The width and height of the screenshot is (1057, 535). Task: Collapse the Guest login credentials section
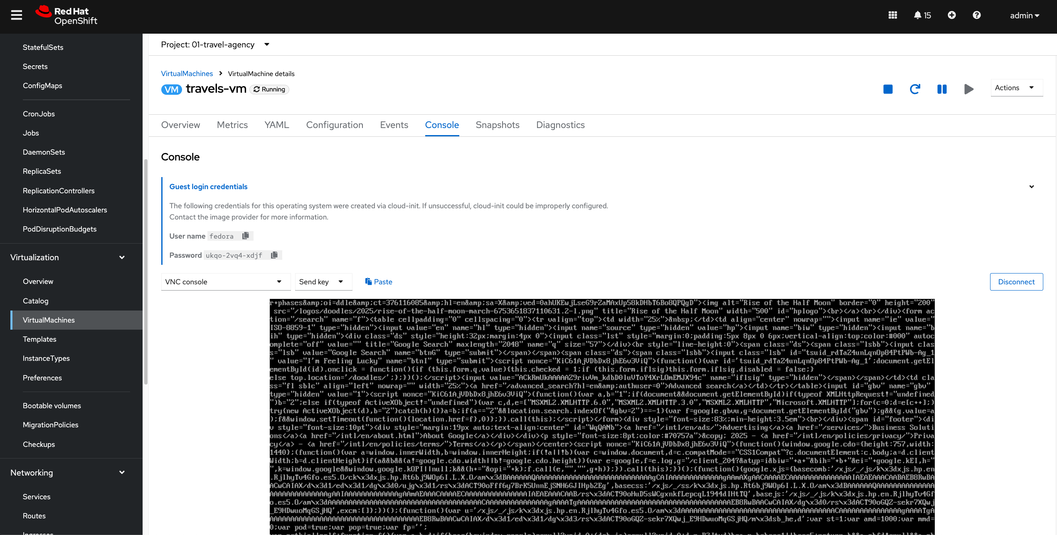(x=1032, y=187)
